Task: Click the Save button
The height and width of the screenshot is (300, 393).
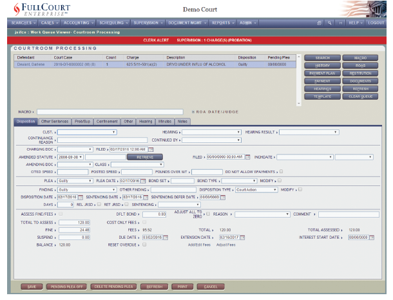Action: tap(32, 286)
